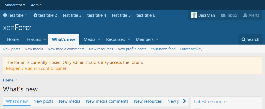Select the What's new content tab
This screenshot has height=109, width=265.
click(17, 101)
